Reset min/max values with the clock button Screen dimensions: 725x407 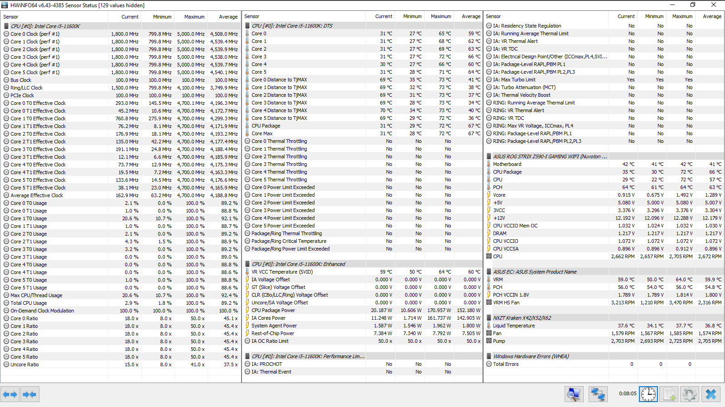click(648, 394)
